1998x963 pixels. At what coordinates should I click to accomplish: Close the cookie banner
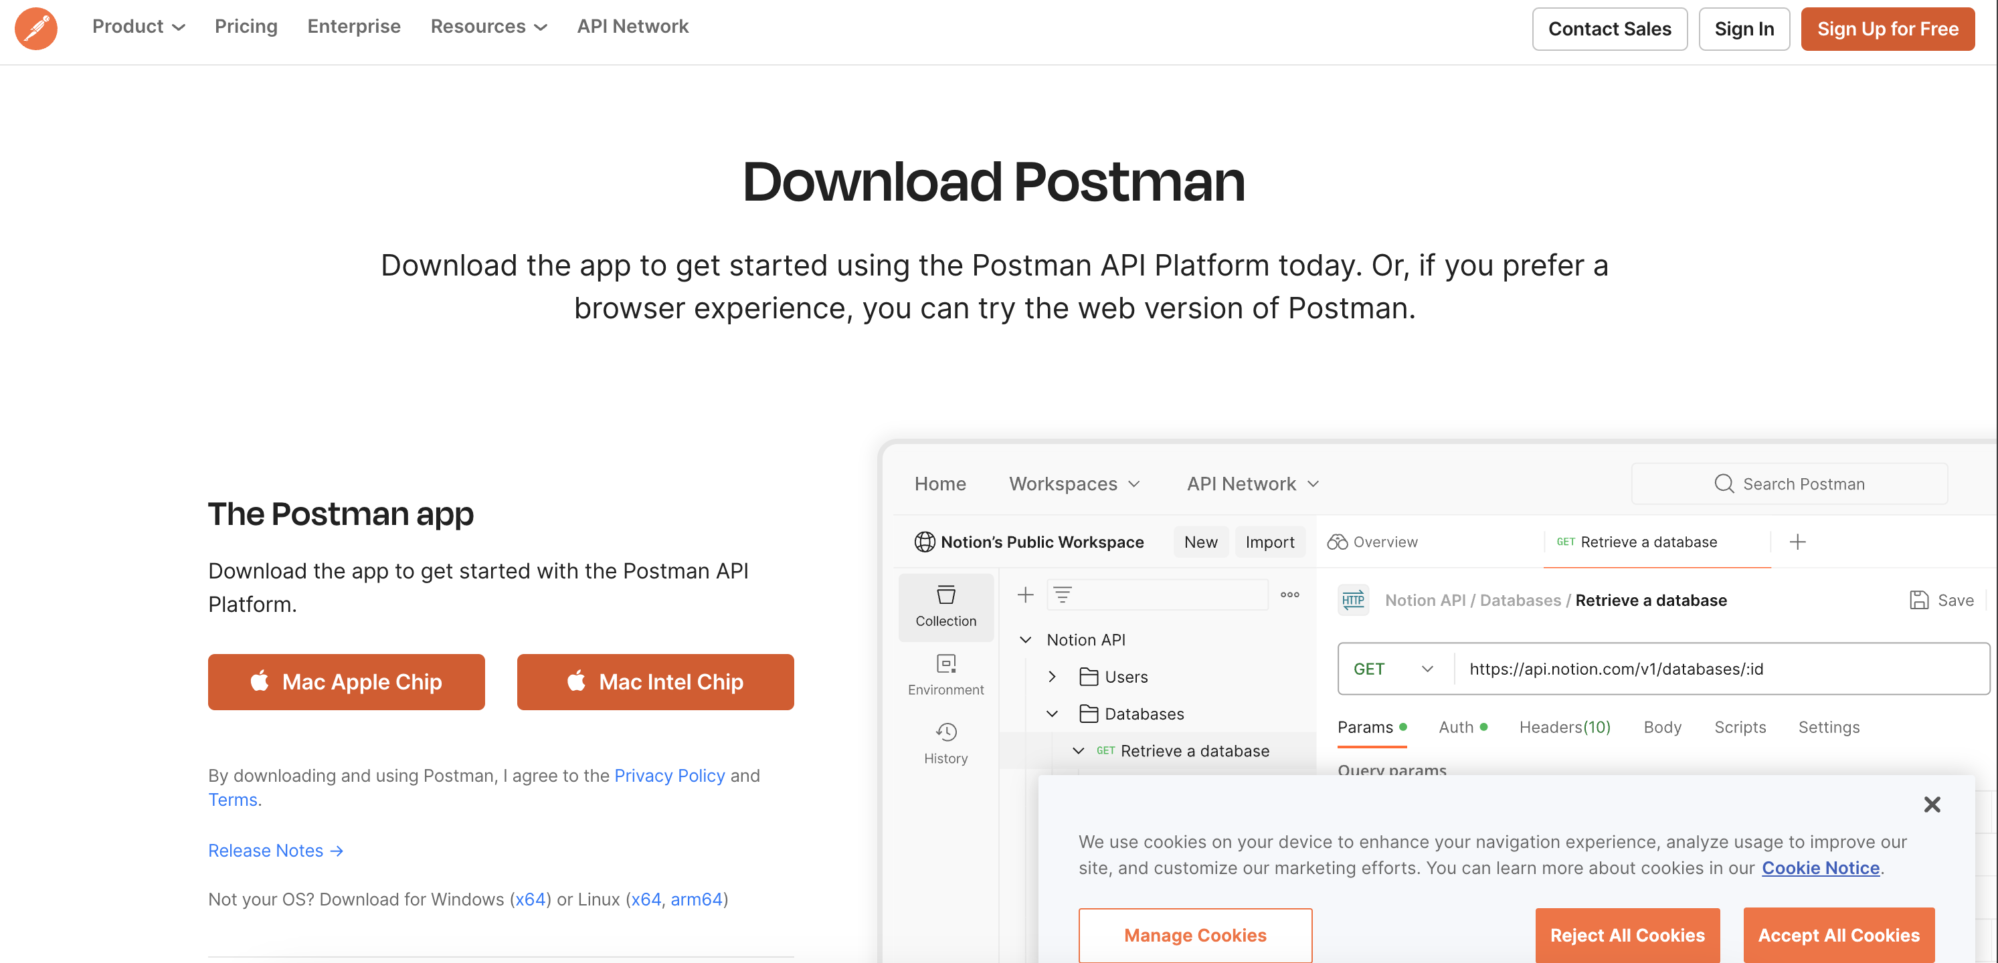(x=1931, y=804)
